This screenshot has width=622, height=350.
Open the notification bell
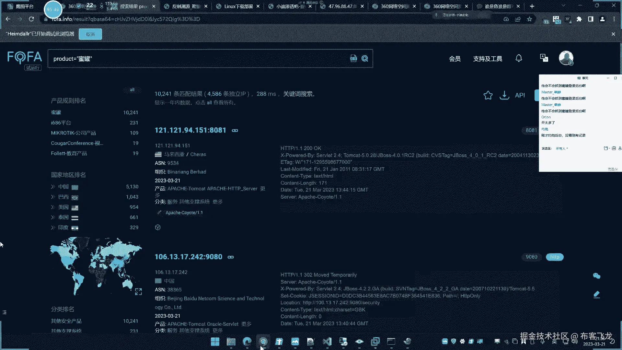click(519, 58)
